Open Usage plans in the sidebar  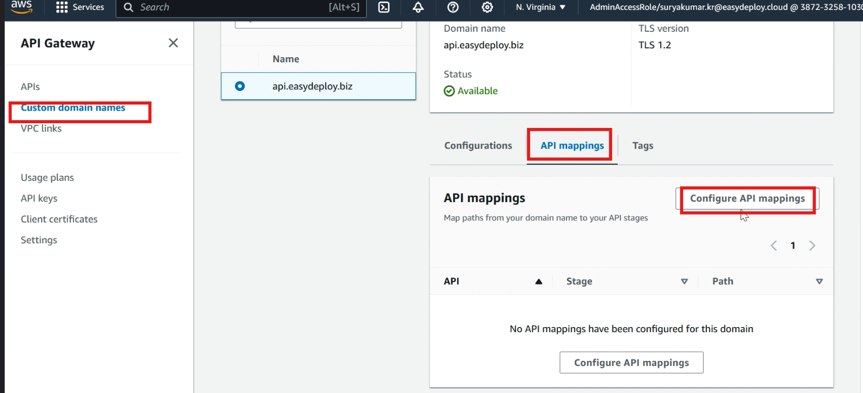tap(47, 178)
